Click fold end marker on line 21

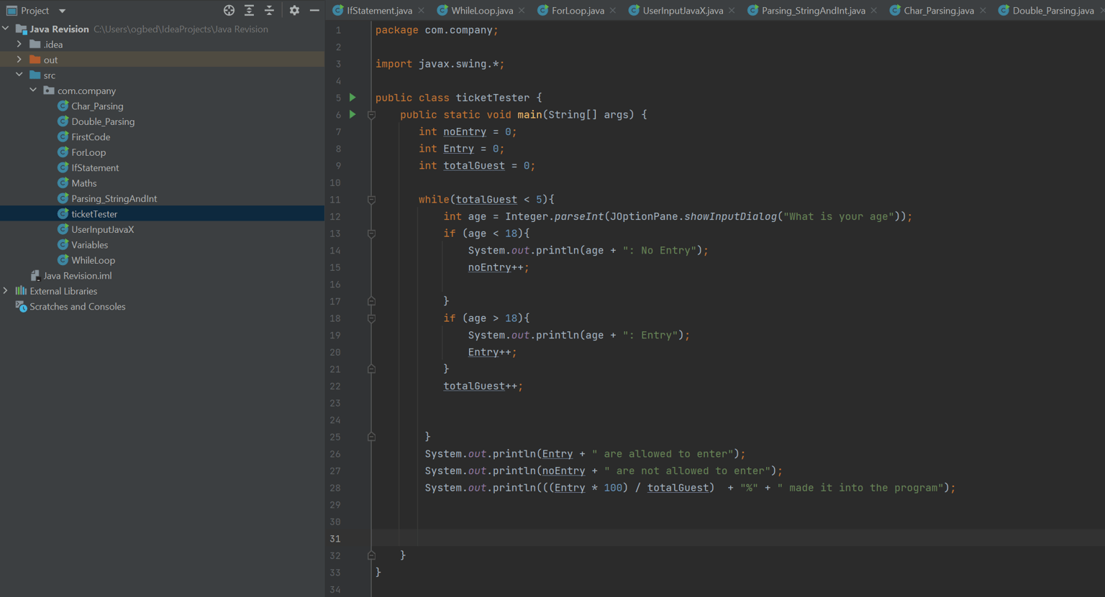click(x=371, y=369)
